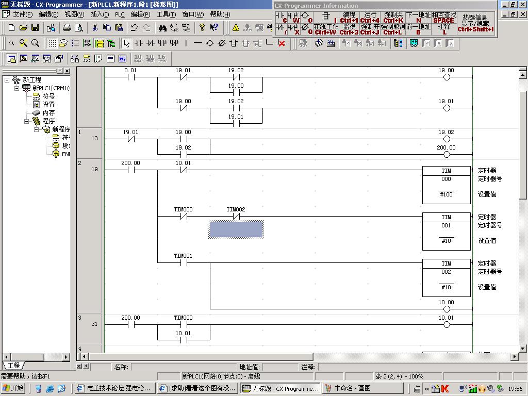Open the 文件(F) menu
Image resolution: width=528 pixels, height=396 pixels.
coord(23,14)
